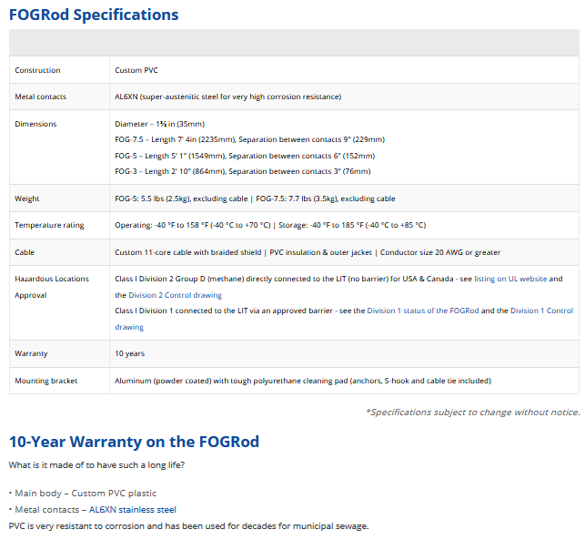585x540 pixels.
Task: Click the Weight row label
Action: [x=27, y=199]
